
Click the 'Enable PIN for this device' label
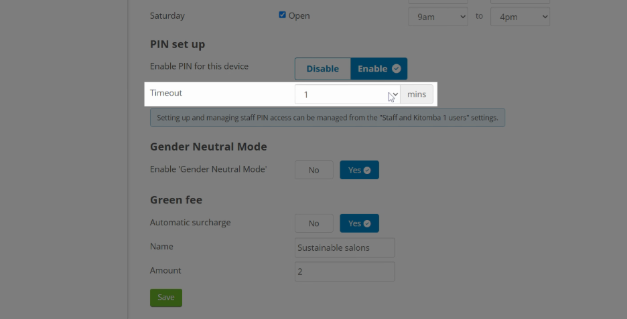pos(199,66)
